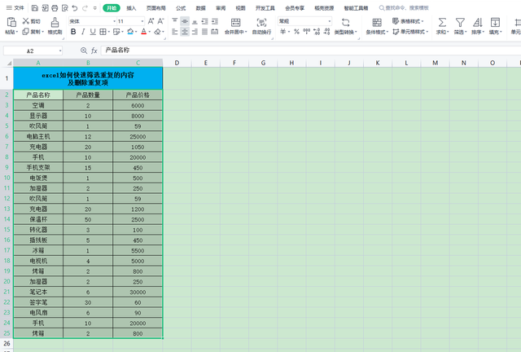
Task: Toggle center horizontal alignment
Action: (185, 32)
